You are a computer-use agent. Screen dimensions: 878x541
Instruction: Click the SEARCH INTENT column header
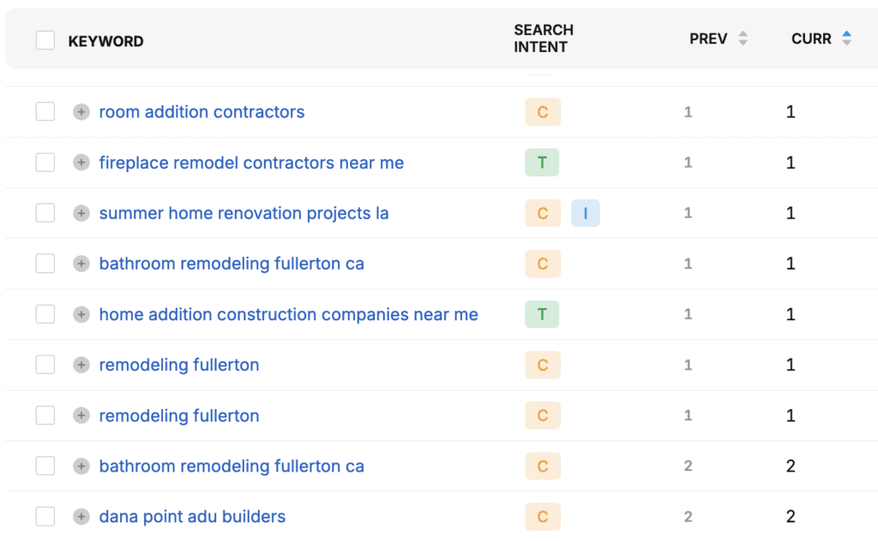tap(543, 39)
